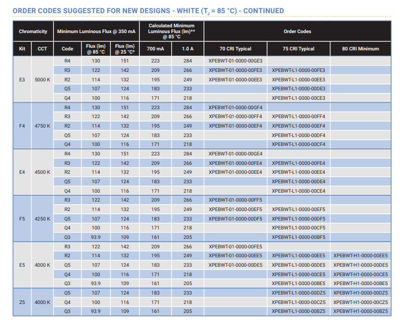Click the Calculated Minimum Luminous Flux header
The width and height of the screenshot is (407, 325).
tap(171, 31)
